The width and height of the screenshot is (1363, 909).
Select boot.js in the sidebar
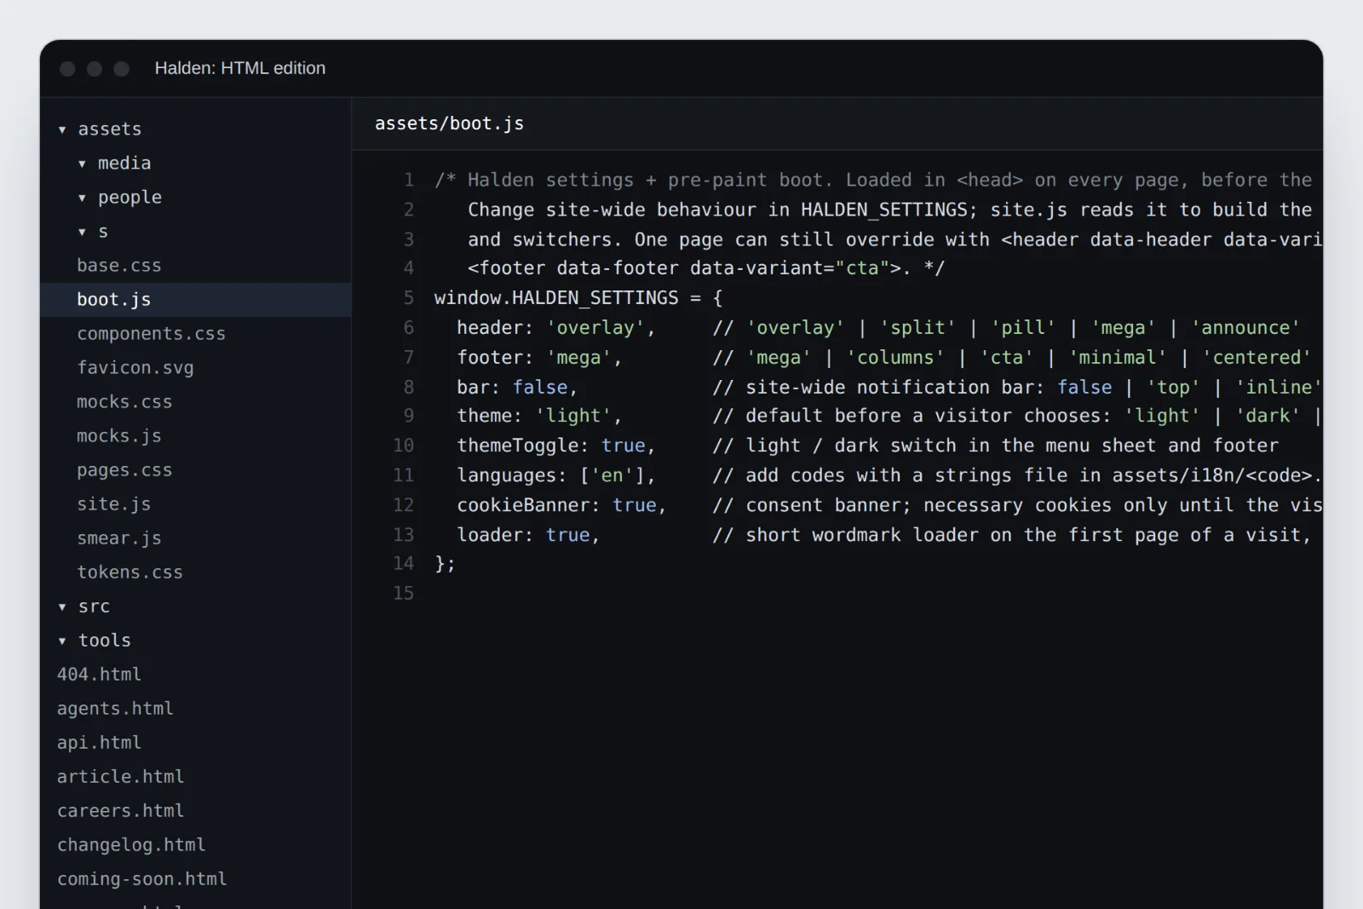pyautogui.click(x=195, y=300)
